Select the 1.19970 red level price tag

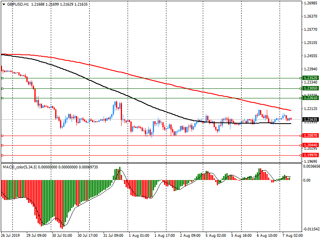coord(310,155)
